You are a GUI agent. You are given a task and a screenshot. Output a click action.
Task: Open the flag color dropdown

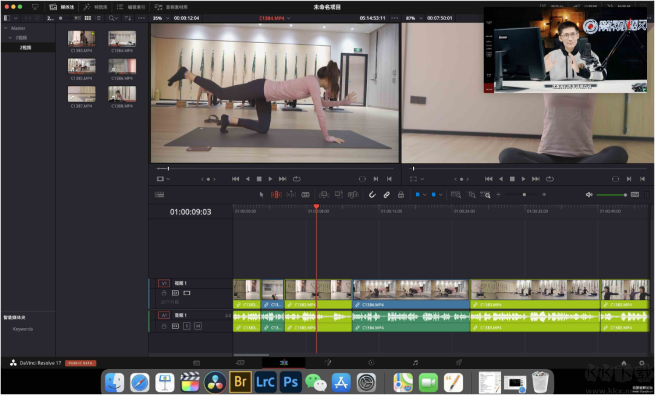click(x=424, y=195)
